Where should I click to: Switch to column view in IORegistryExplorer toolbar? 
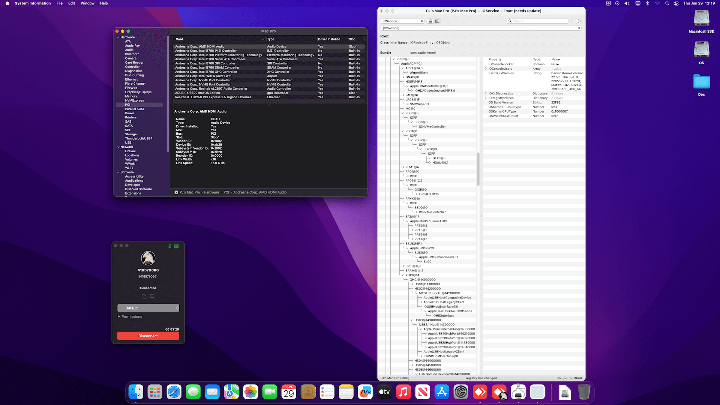pos(437,21)
